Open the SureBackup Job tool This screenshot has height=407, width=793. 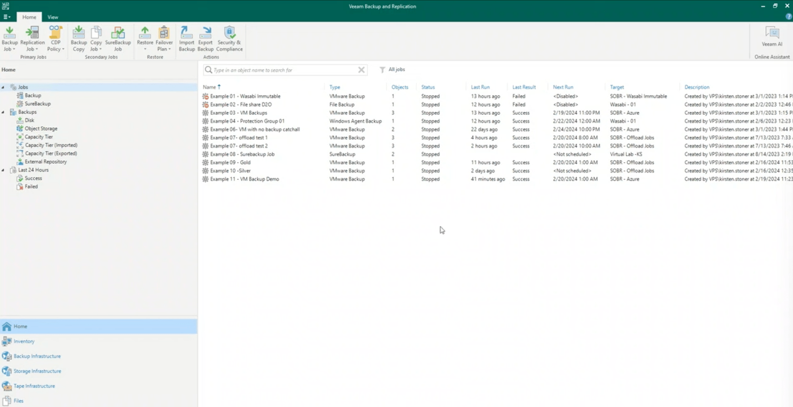[x=118, y=38]
